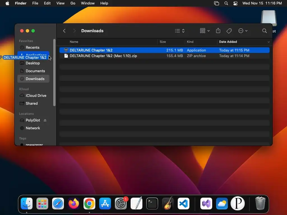Open PolyGlot P app from the Dock
This screenshot has height=215, width=287.
[238, 203]
